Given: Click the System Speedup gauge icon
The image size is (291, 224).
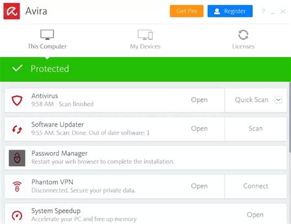Looking at the screenshot, I should [x=17, y=215].
